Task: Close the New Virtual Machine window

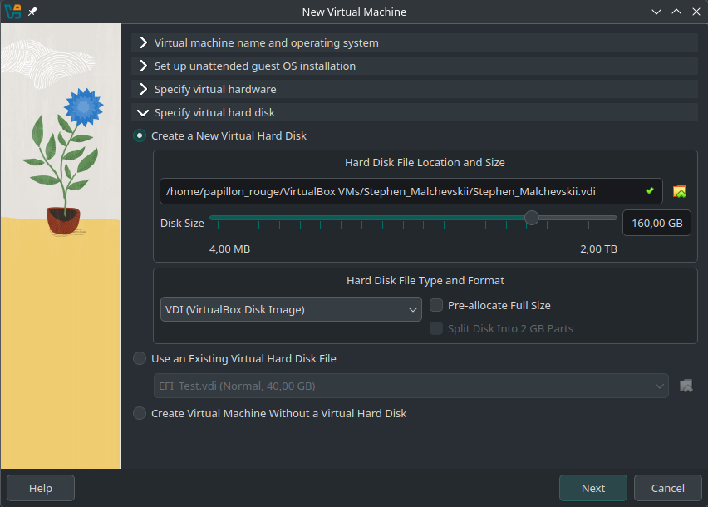Action: click(695, 12)
